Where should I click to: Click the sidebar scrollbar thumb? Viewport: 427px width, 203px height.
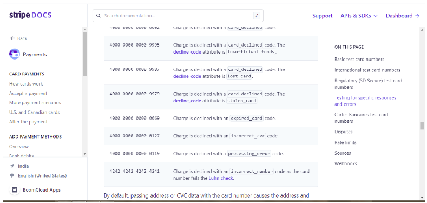coord(84,54)
